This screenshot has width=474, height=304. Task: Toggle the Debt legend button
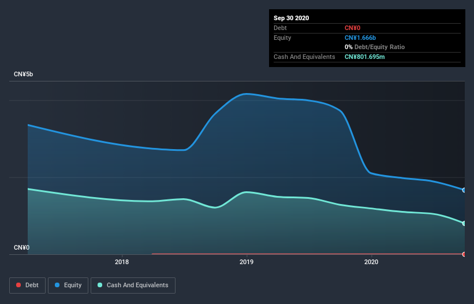[x=27, y=286]
